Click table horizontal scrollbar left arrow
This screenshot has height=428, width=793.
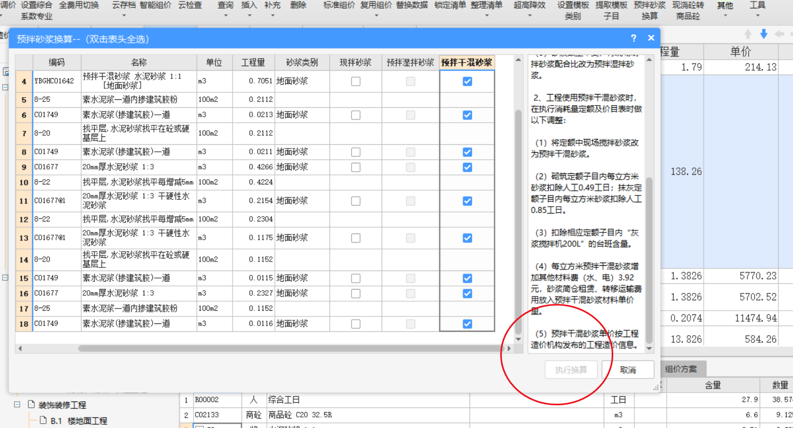pos(20,349)
